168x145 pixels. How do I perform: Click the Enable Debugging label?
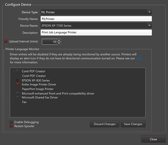[x=27, y=122]
